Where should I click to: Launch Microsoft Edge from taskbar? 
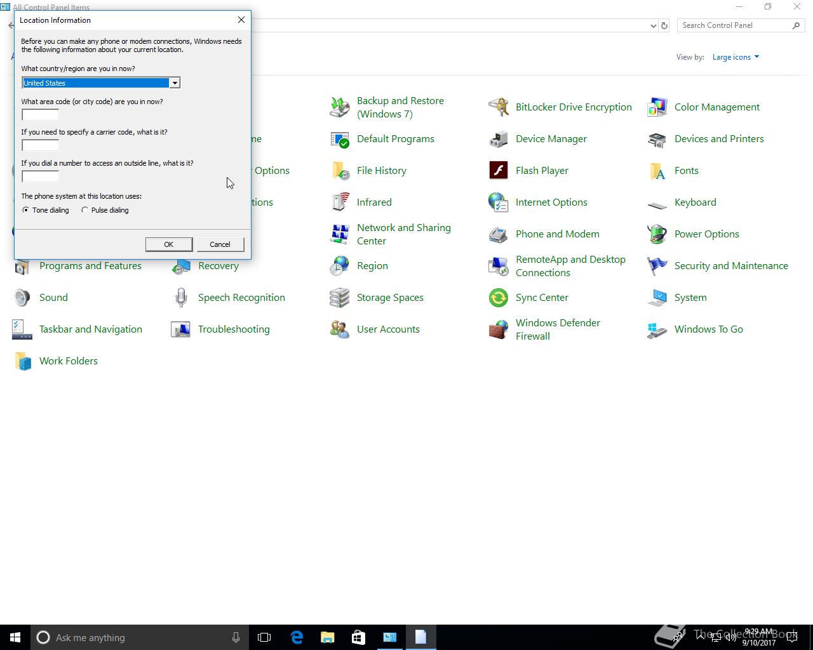(x=296, y=637)
